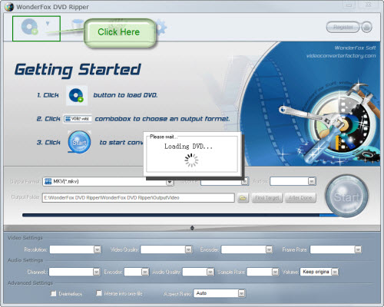This screenshot has width=384, height=307.
Task: Click the Output Folder path field
Action: (x=138, y=198)
